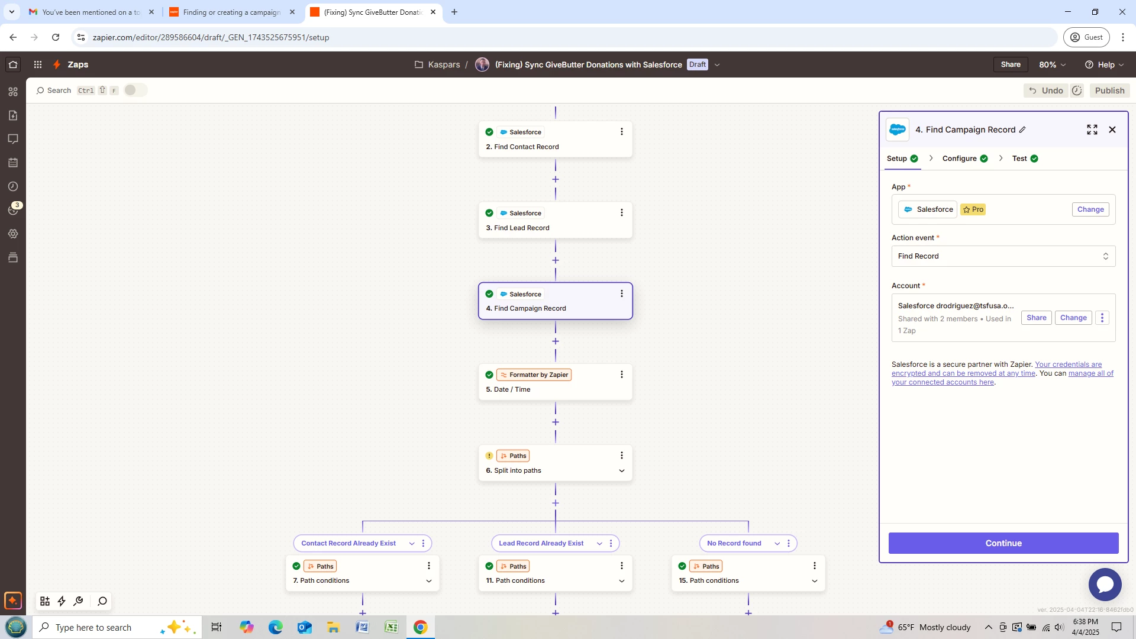Click the purple Continue button
Viewport: 1136px width, 639px height.
[1003, 543]
